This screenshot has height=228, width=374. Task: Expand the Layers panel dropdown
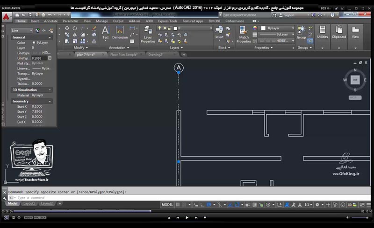coord(176,48)
